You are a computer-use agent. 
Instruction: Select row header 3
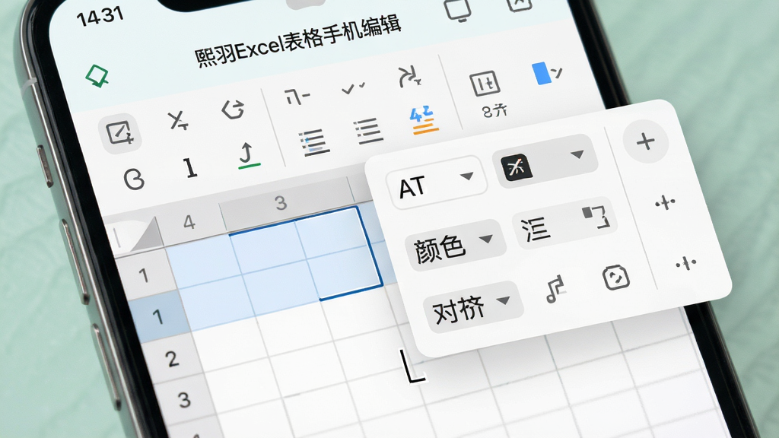(x=184, y=400)
